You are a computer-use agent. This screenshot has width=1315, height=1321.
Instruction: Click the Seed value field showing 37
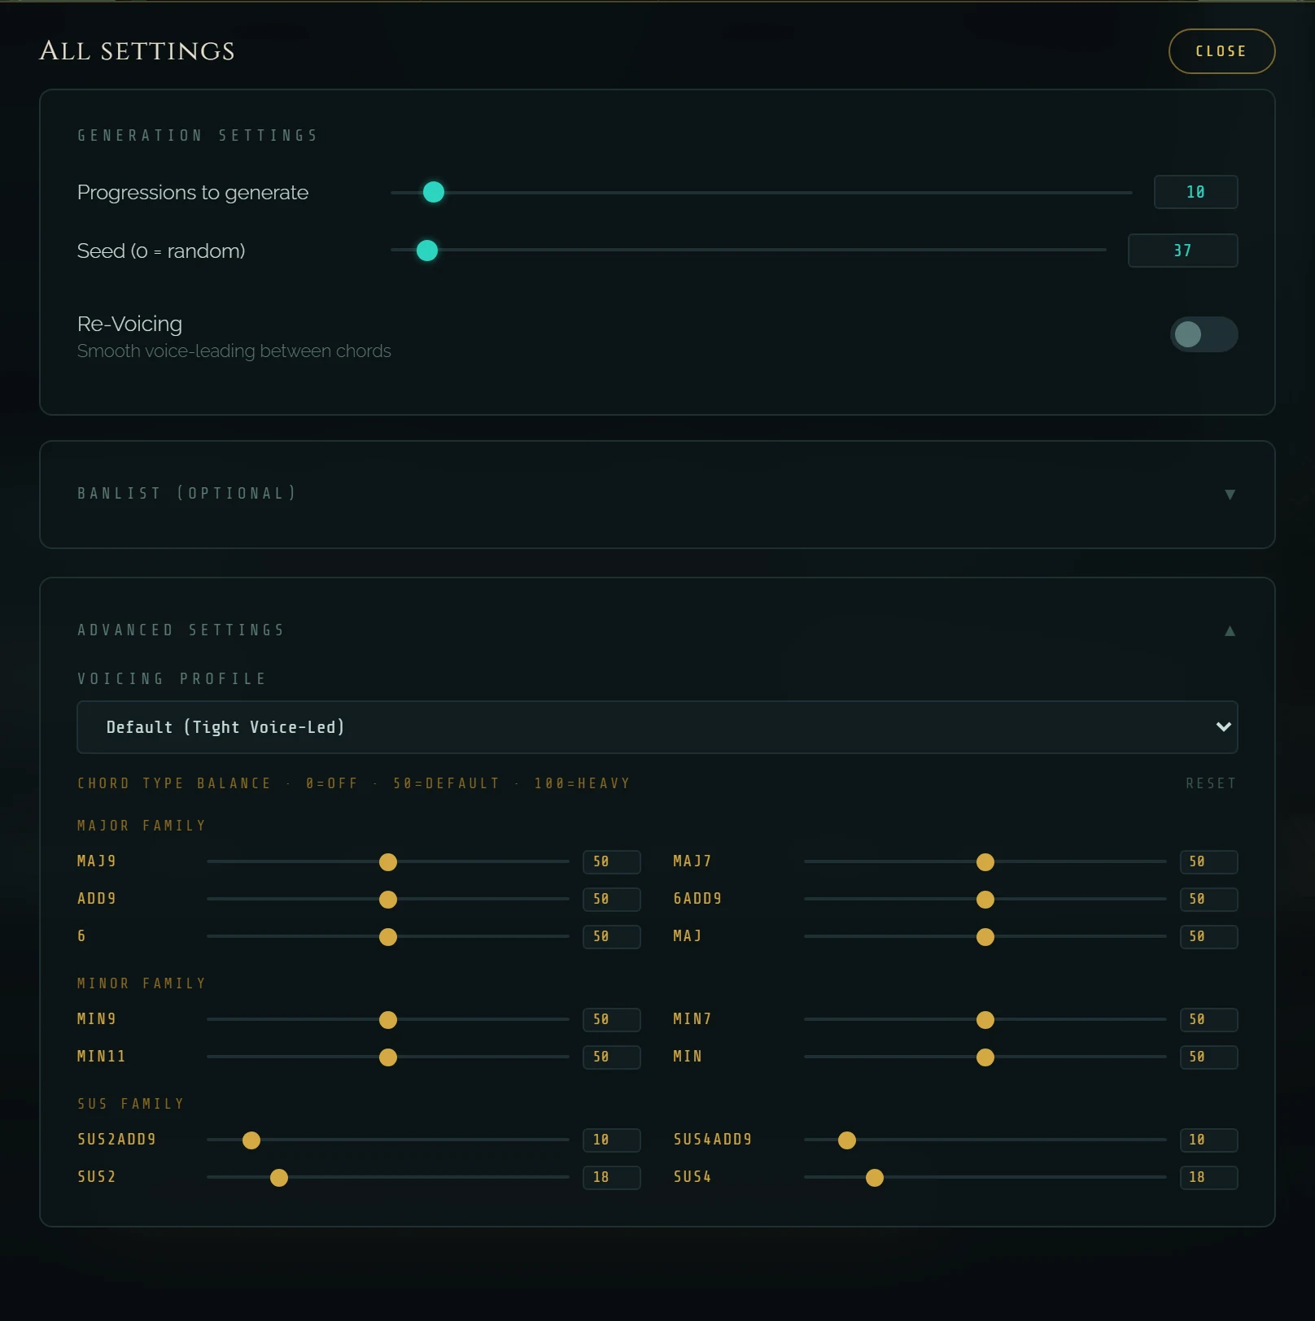[1182, 251]
